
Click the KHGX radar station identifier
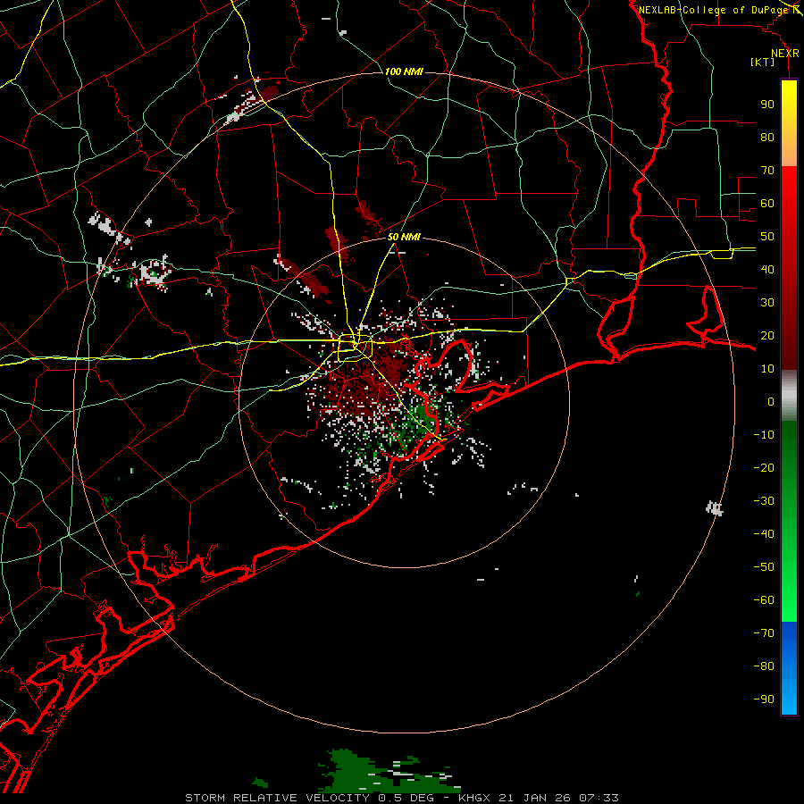(x=474, y=798)
